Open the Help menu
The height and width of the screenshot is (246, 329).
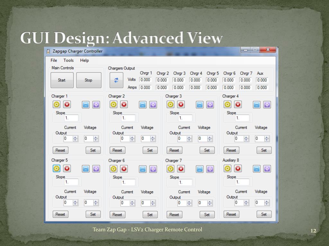point(84,60)
